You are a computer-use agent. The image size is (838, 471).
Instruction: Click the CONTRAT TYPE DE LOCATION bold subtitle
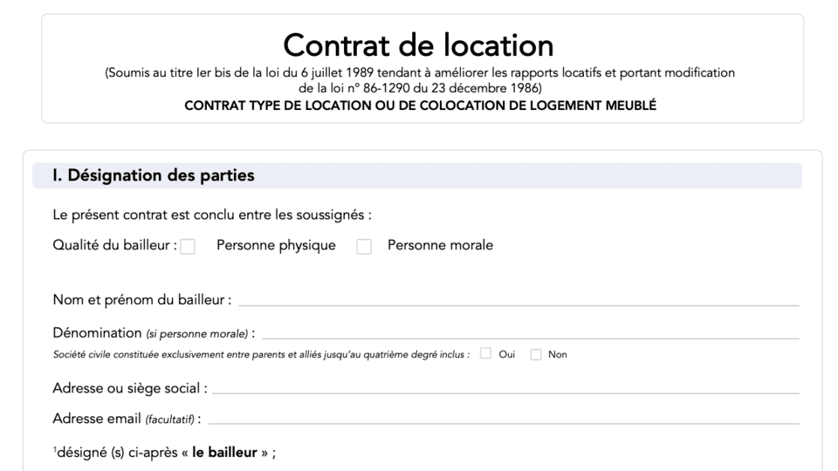click(x=420, y=106)
